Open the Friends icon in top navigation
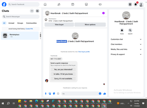This screenshot has width=147, height=108. 59,4
